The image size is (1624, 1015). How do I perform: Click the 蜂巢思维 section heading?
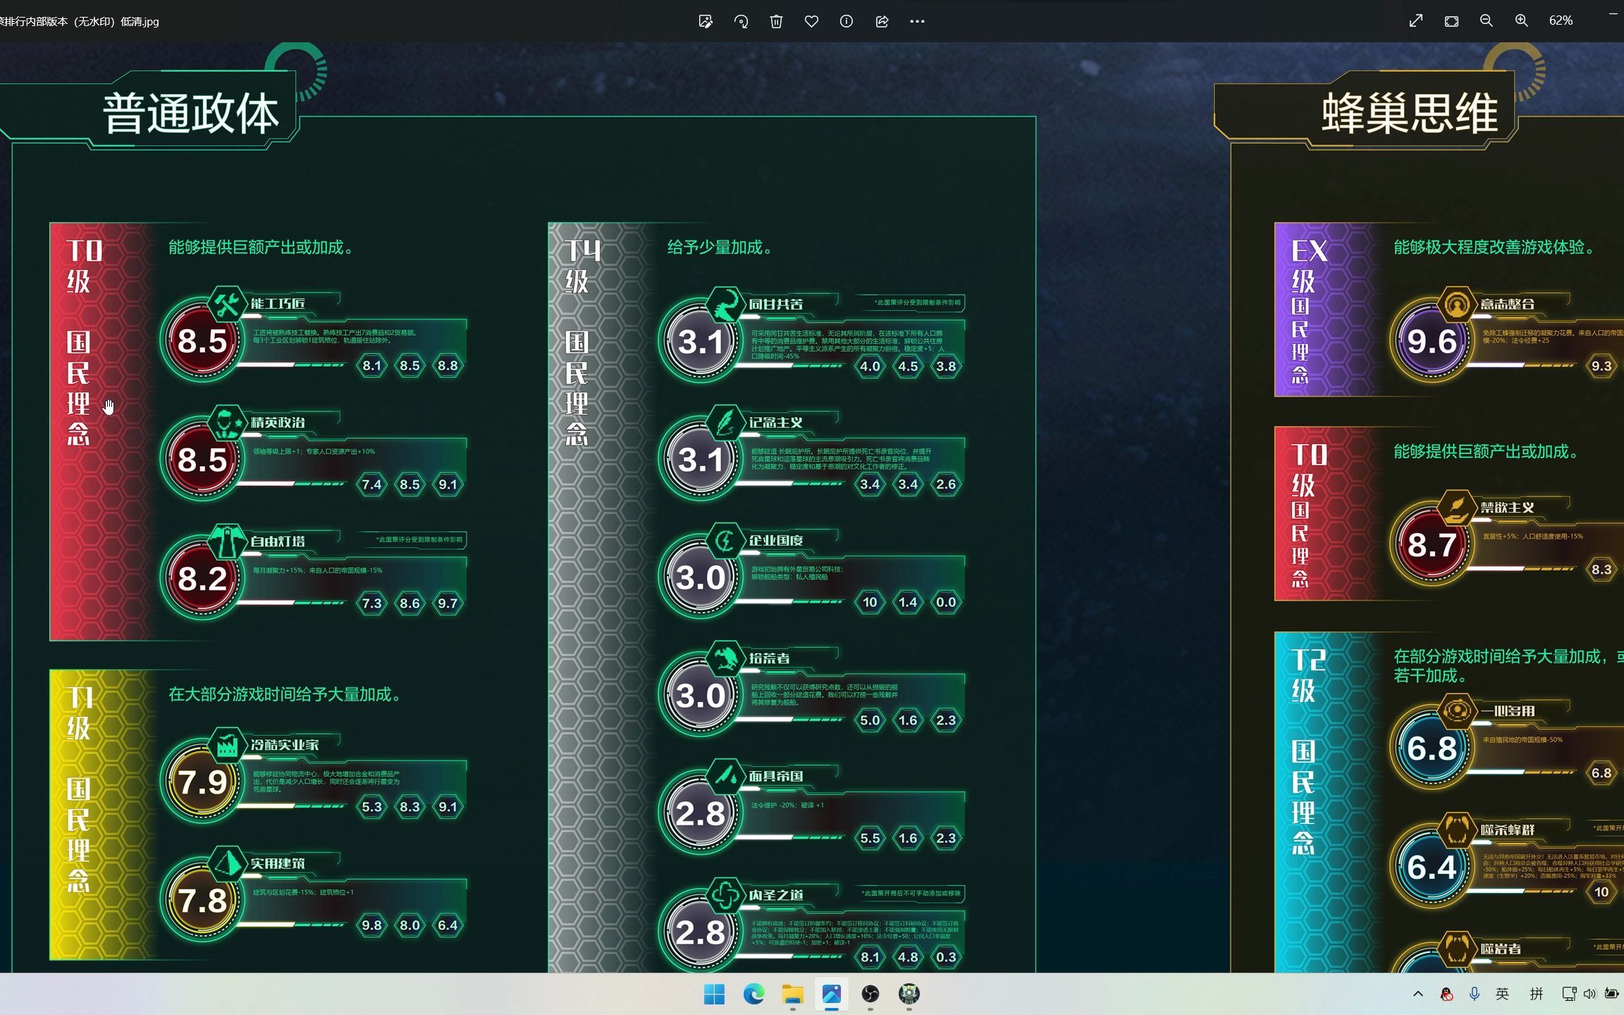[1409, 113]
